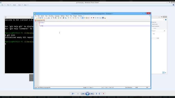Click 'Hyper Text Markup Language file' status text
The width and height of the screenshot is (175, 98).
42,88
